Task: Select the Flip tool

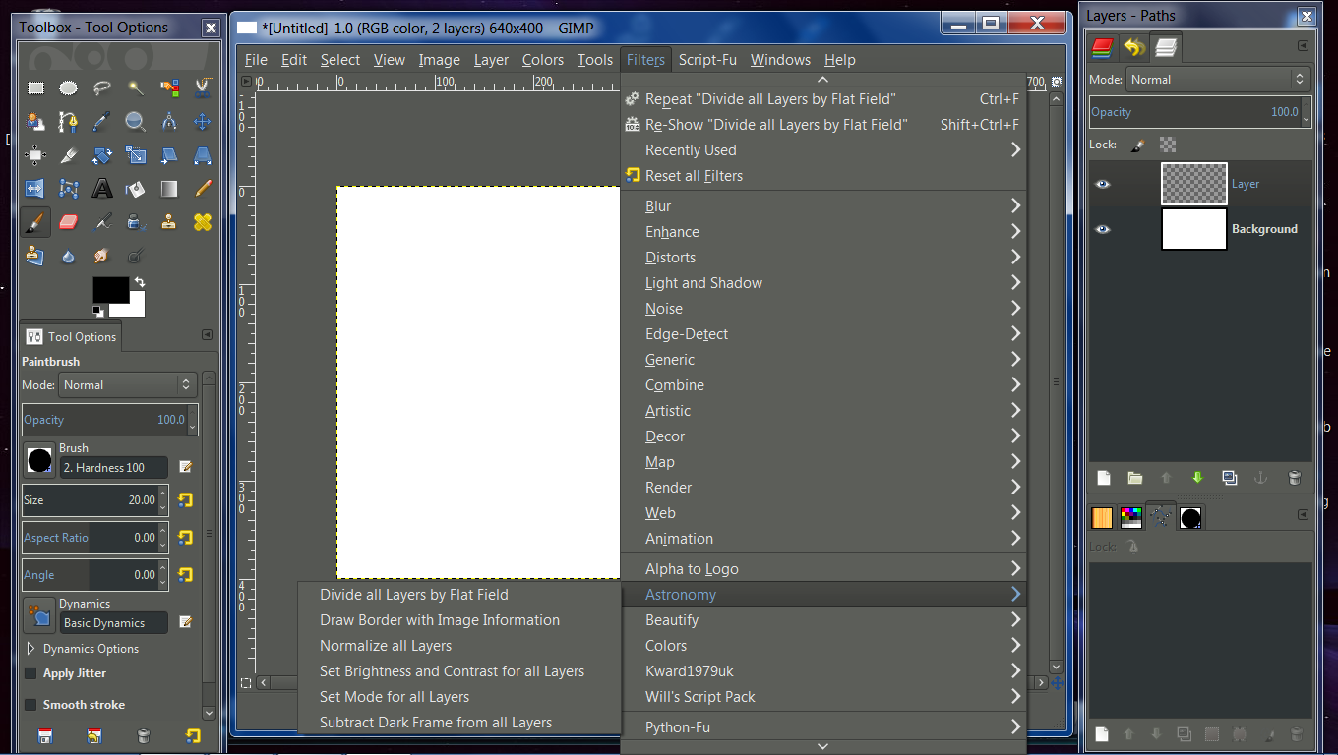Action: click(36, 189)
